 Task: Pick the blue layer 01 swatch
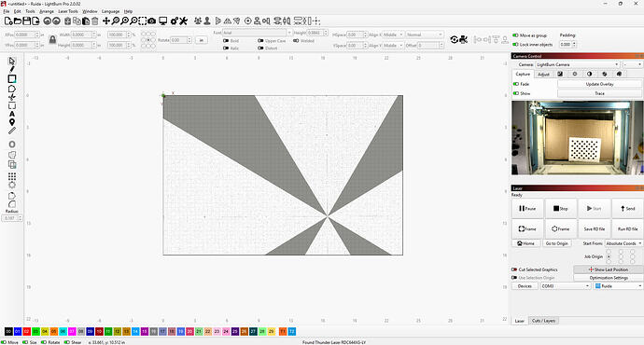pos(18,331)
